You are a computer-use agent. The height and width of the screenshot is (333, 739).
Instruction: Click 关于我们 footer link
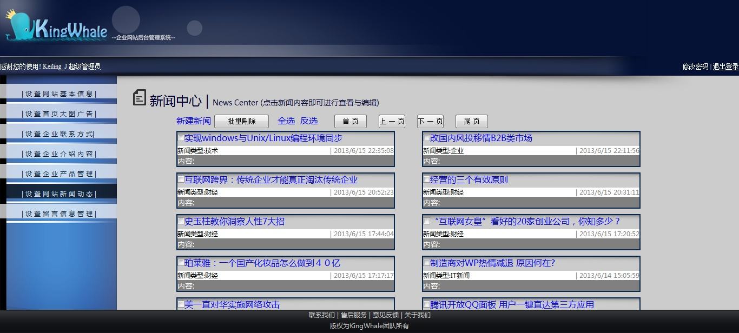click(418, 315)
